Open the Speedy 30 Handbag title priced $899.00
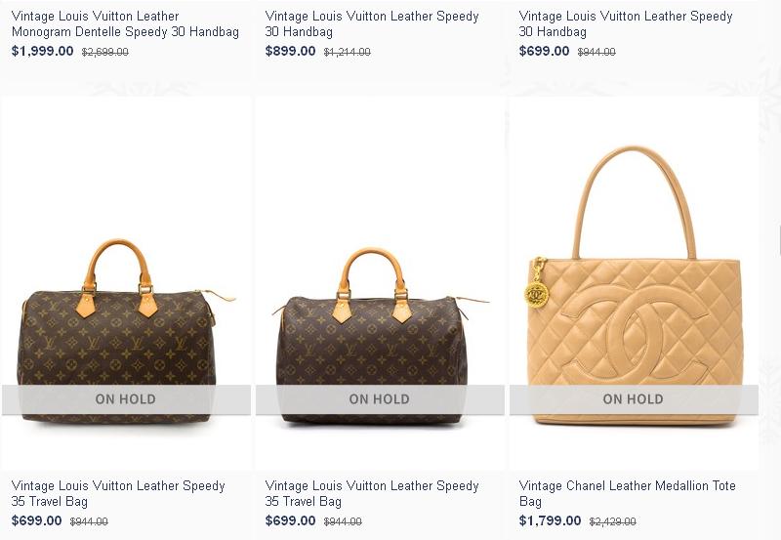 click(372, 23)
